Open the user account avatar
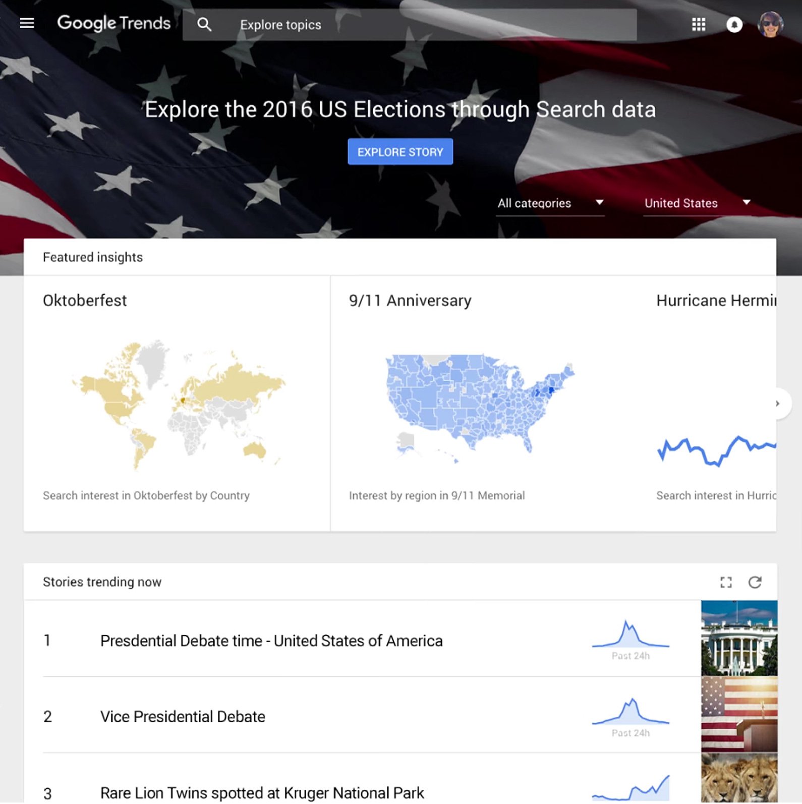 point(771,24)
